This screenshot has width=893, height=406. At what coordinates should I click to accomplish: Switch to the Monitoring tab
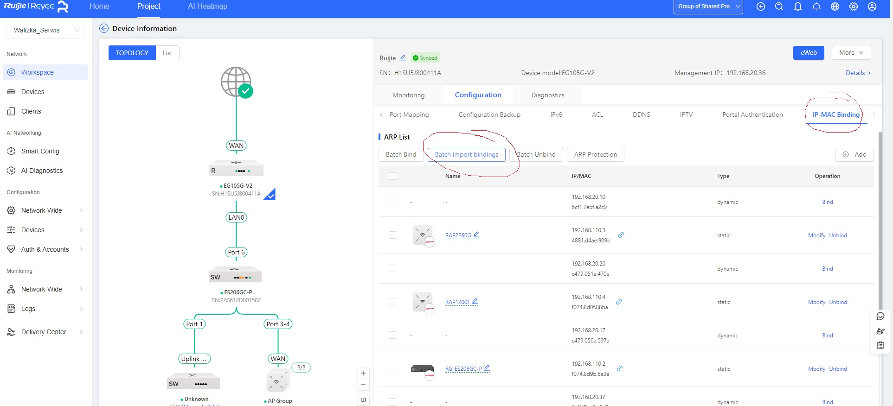[x=408, y=95]
